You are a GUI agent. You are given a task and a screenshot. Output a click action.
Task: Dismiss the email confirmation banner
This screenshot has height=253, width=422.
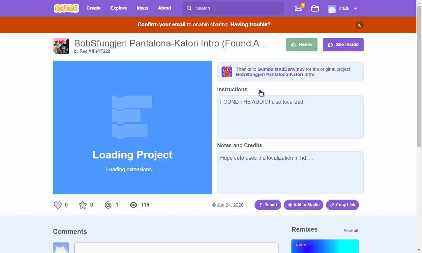[359, 25]
